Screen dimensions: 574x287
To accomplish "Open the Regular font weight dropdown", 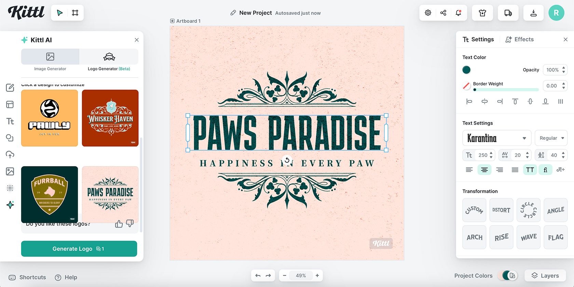I will pyautogui.click(x=551, y=138).
